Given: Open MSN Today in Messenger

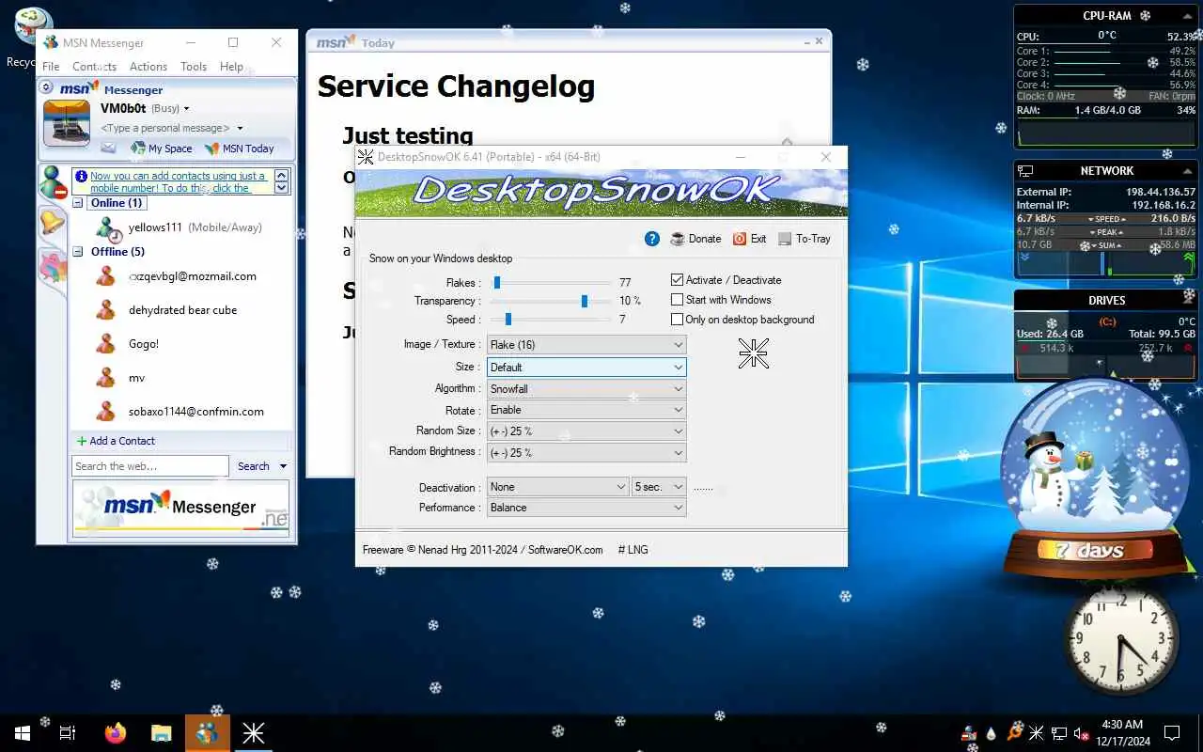Looking at the screenshot, I should point(240,149).
